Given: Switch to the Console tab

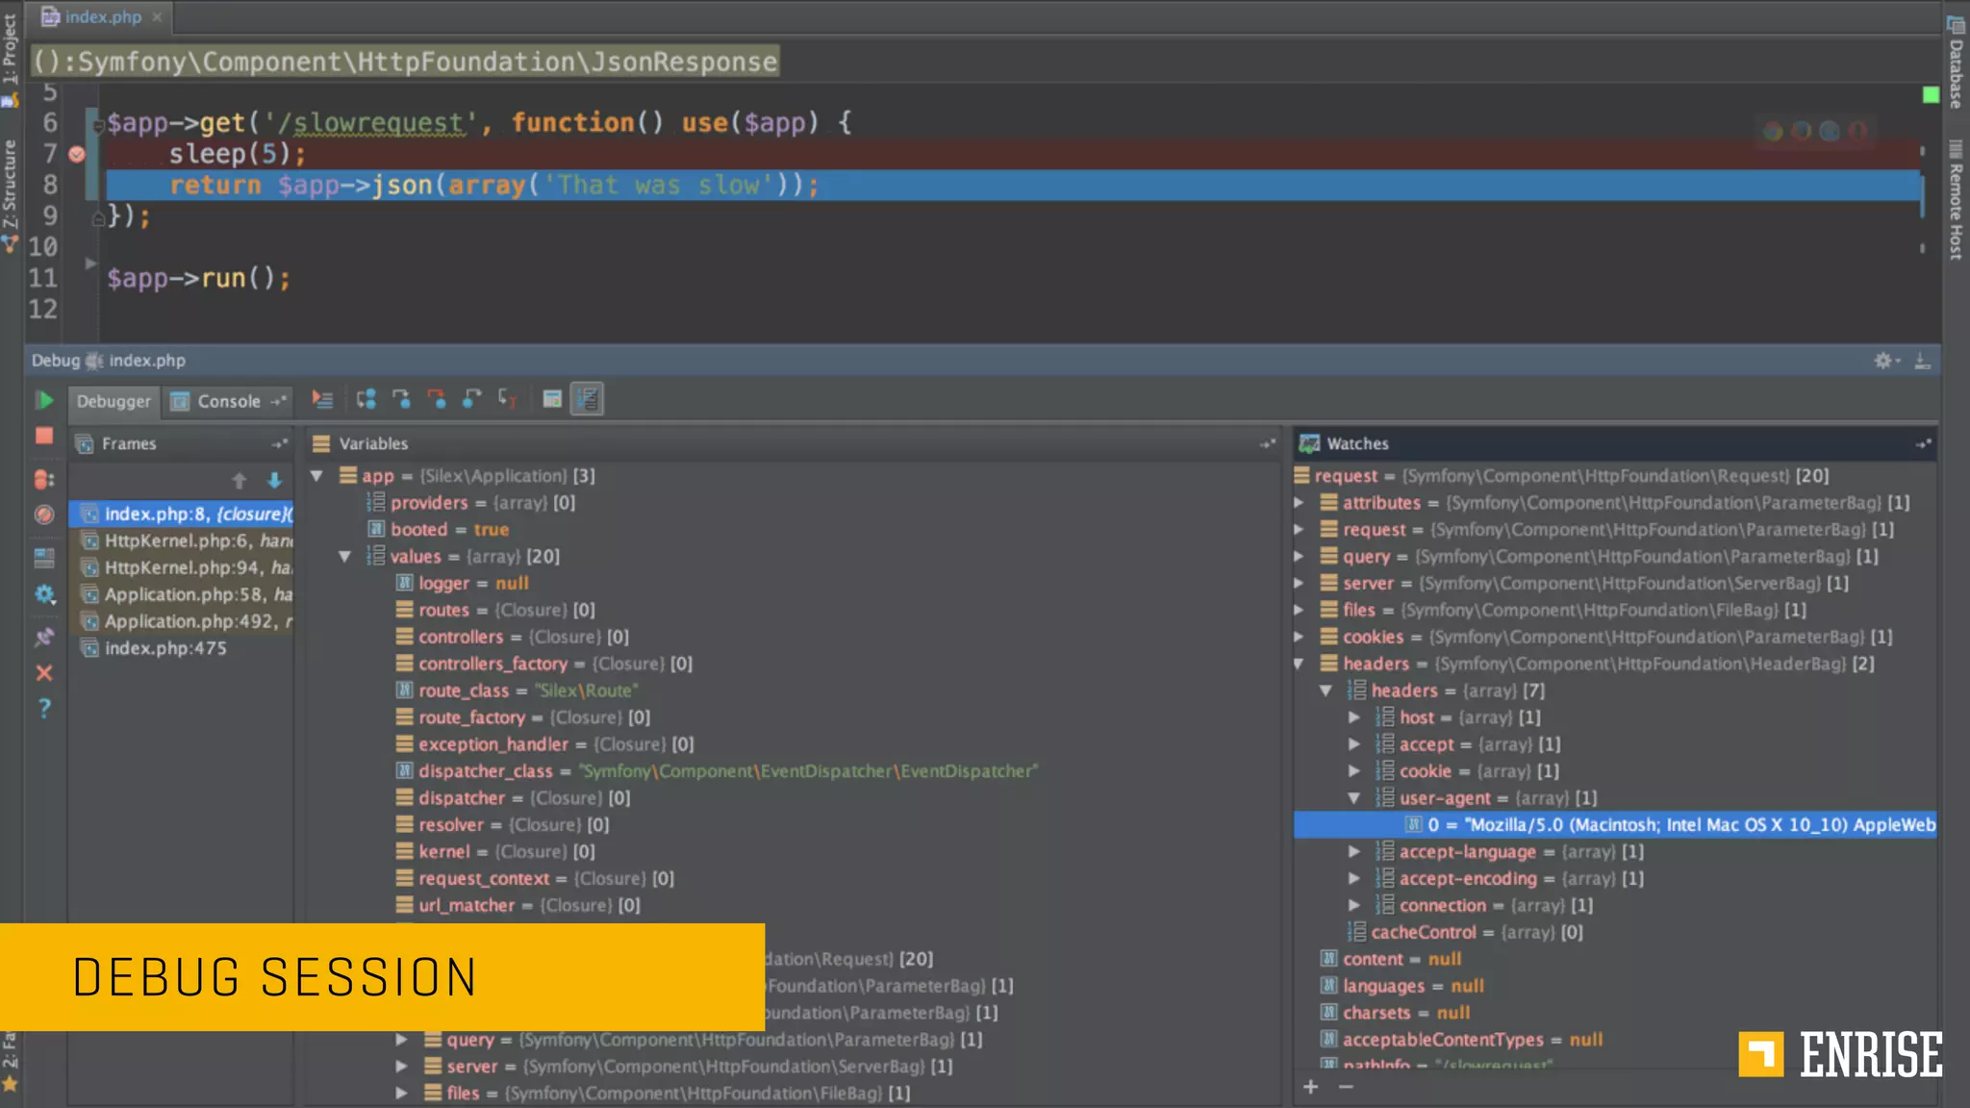Looking at the screenshot, I should click(228, 401).
